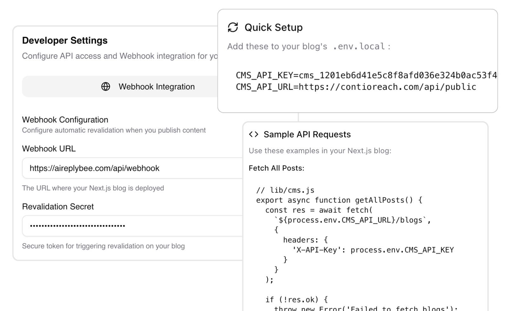Click the secure token helper text
This screenshot has height=311, width=508.
[x=103, y=246]
